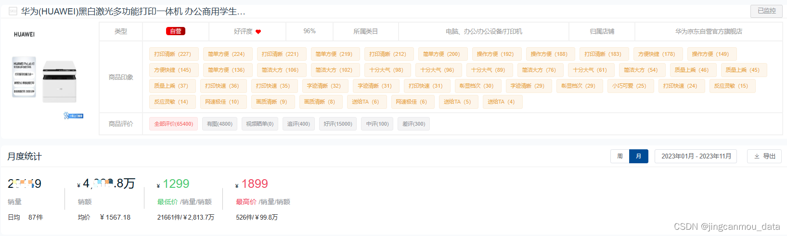The height and width of the screenshot is (236, 787).
Task: Filter reviews by 追评(400)
Action: 298,124
